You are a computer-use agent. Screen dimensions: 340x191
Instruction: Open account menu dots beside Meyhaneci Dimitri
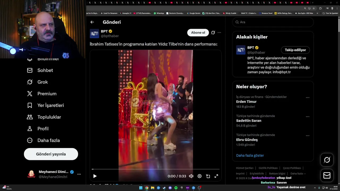(x=79, y=174)
